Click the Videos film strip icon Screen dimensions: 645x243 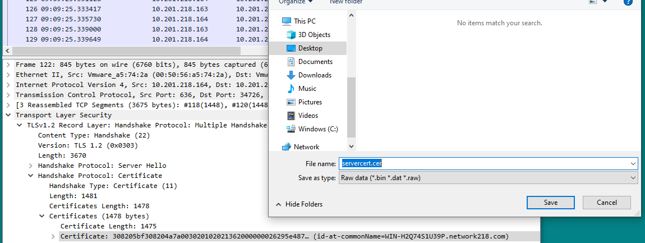(x=291, y=115)
